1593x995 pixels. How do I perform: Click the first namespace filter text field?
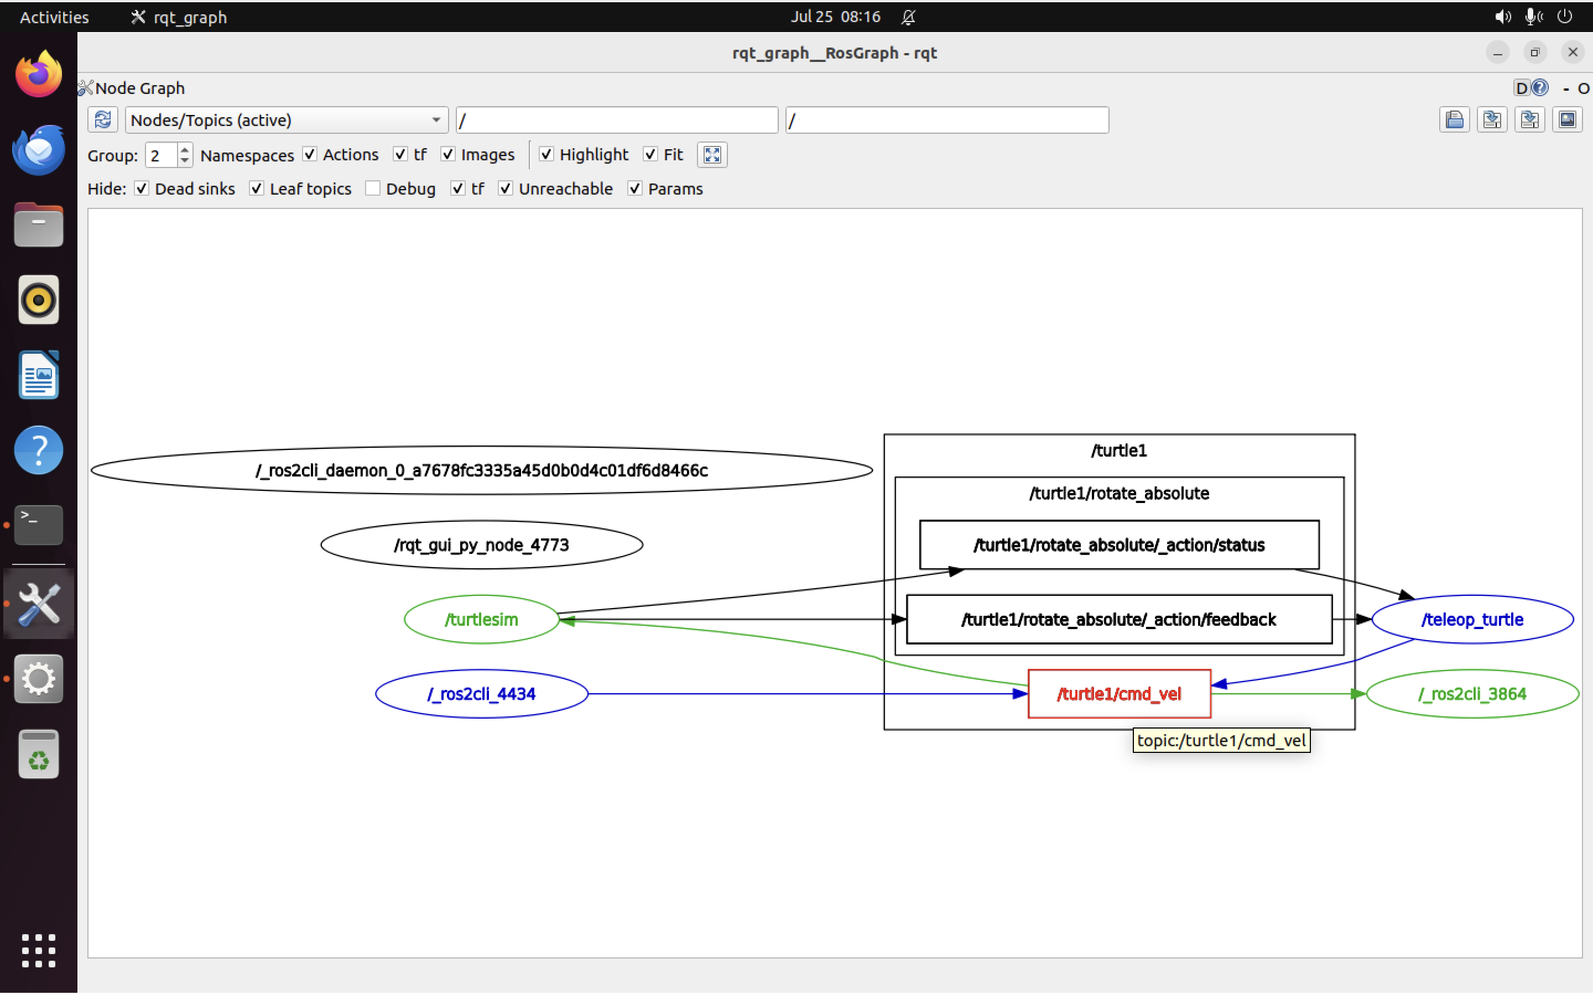click(x=616, y=120)
